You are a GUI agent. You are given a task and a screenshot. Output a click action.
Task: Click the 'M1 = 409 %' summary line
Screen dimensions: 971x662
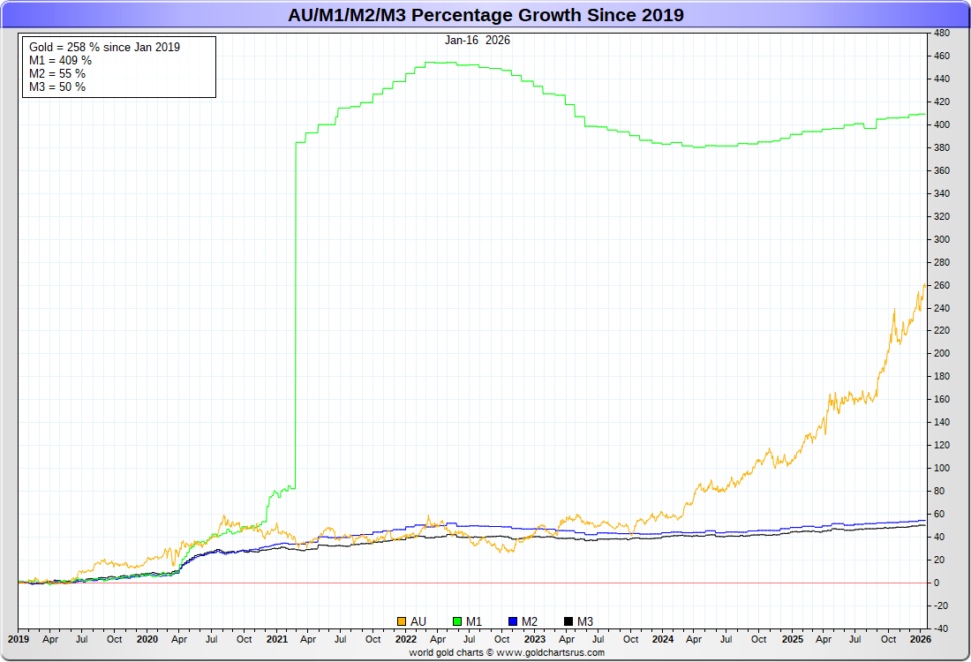coord(60,61)
